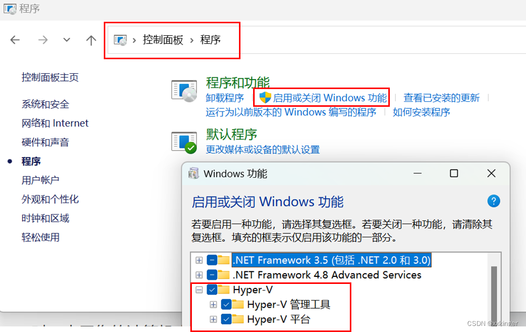Select the features list vertical scrollbar

click(494, 291)
